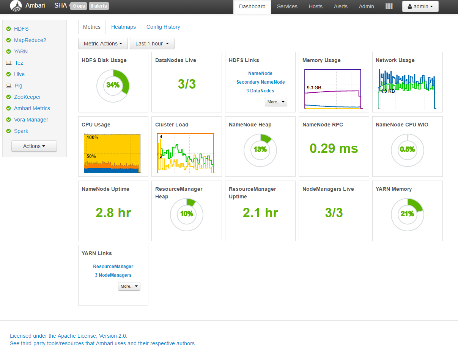458x357 pixels.
Task: Open Hive service in sidebar
Action: click(19, 74)
